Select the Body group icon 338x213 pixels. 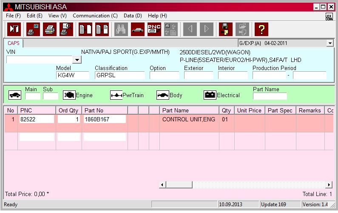pyautogui.click(x=163, y=95)
